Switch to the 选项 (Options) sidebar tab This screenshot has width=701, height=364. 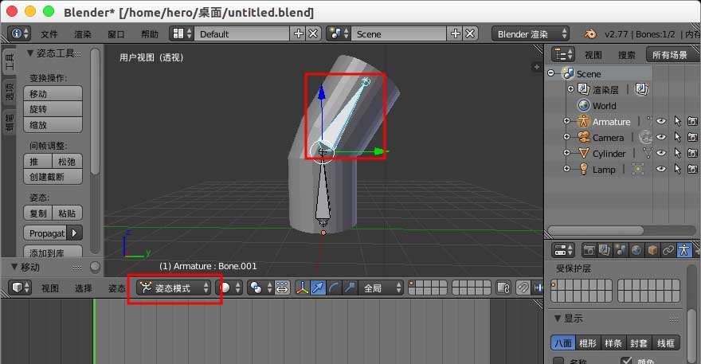pyautogui.click(x=9, y=92)
